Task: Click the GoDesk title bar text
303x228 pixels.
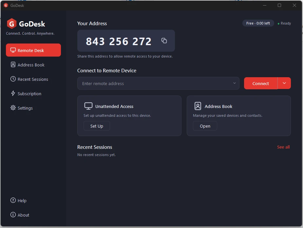Action: coord(17,6)
